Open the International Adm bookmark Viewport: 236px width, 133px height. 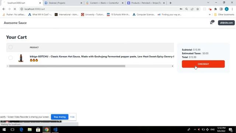click(x=66, y=14)
